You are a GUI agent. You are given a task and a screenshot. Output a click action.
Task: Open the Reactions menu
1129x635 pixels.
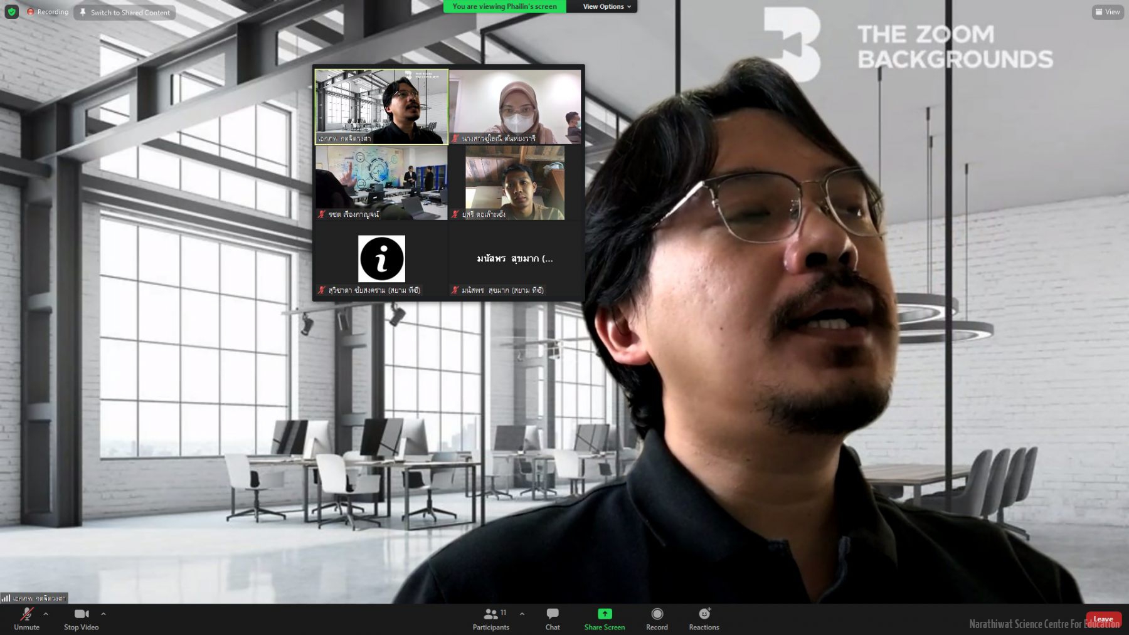[704, 619]
